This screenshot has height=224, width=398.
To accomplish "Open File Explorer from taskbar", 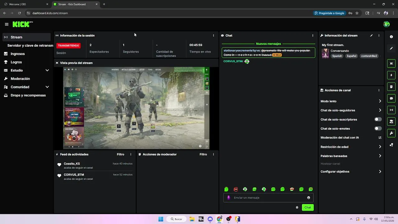I will 192,219.
